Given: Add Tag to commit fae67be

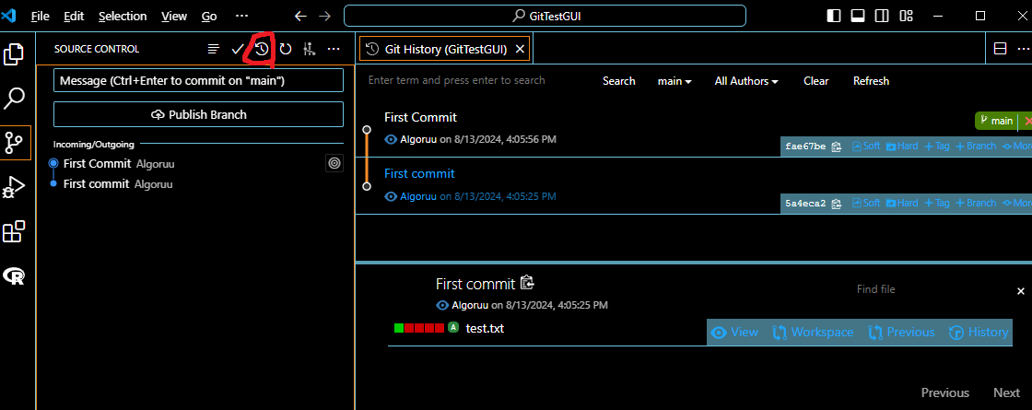Looking at the screenshot, I should click(937, 146).
